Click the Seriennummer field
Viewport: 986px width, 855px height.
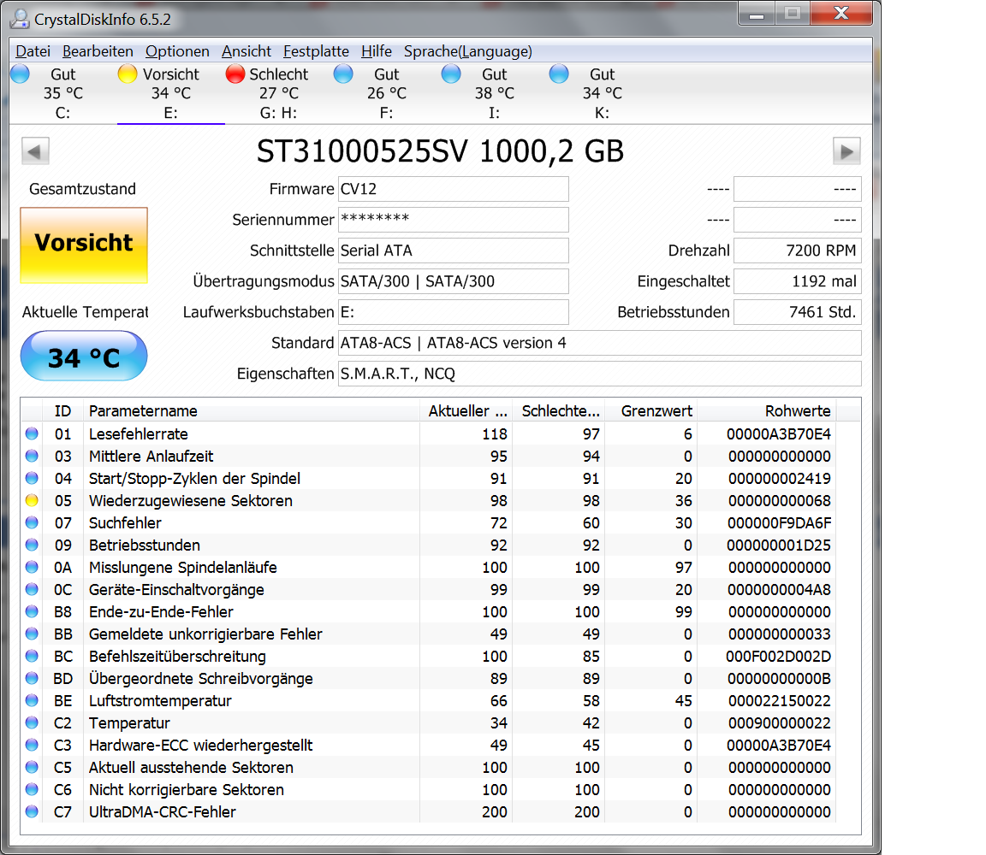pyautogui.click(x=454, y=220)
